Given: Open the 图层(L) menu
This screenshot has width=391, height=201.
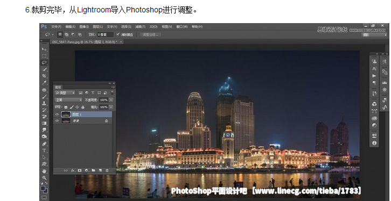Looking at the screenshot, I should tap(98, 27).
